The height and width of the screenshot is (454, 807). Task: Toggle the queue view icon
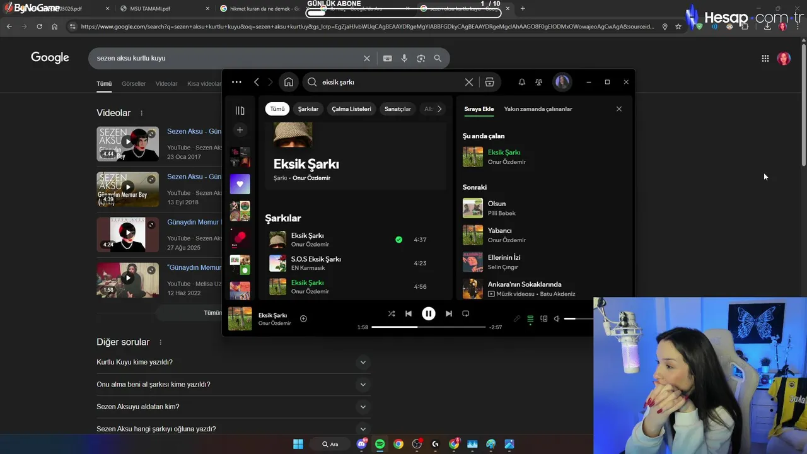click(x=530, y=319)
